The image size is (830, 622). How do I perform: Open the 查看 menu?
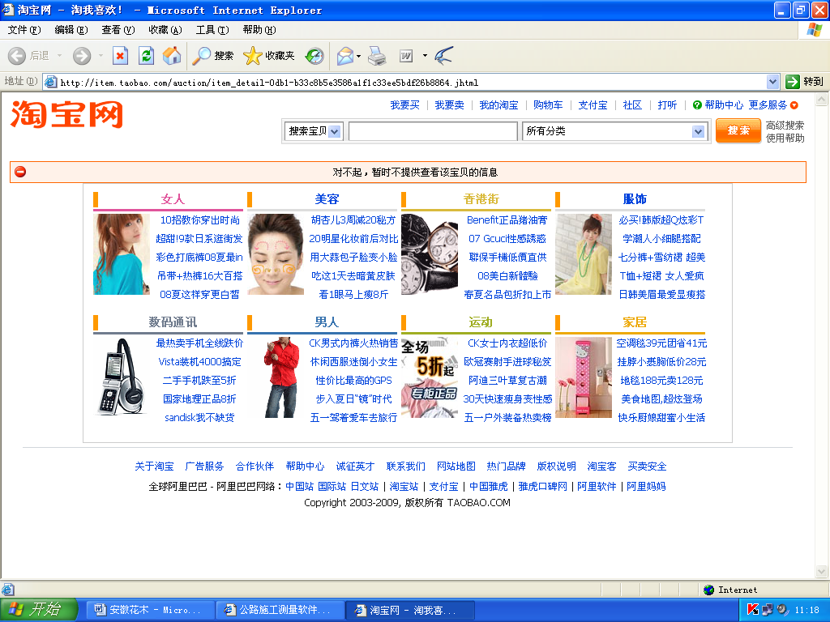[118, 30]
